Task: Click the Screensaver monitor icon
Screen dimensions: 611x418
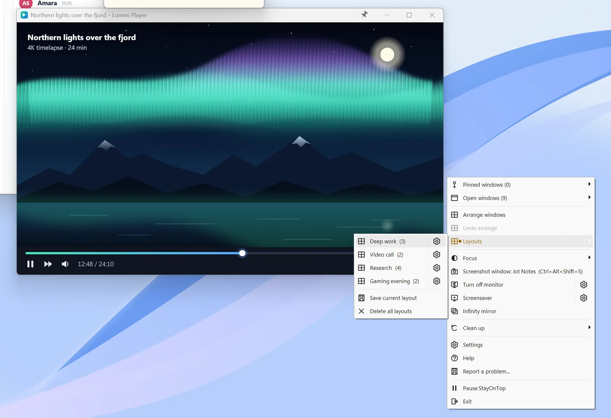Action: pyautogui.click(x=455, y=298)
